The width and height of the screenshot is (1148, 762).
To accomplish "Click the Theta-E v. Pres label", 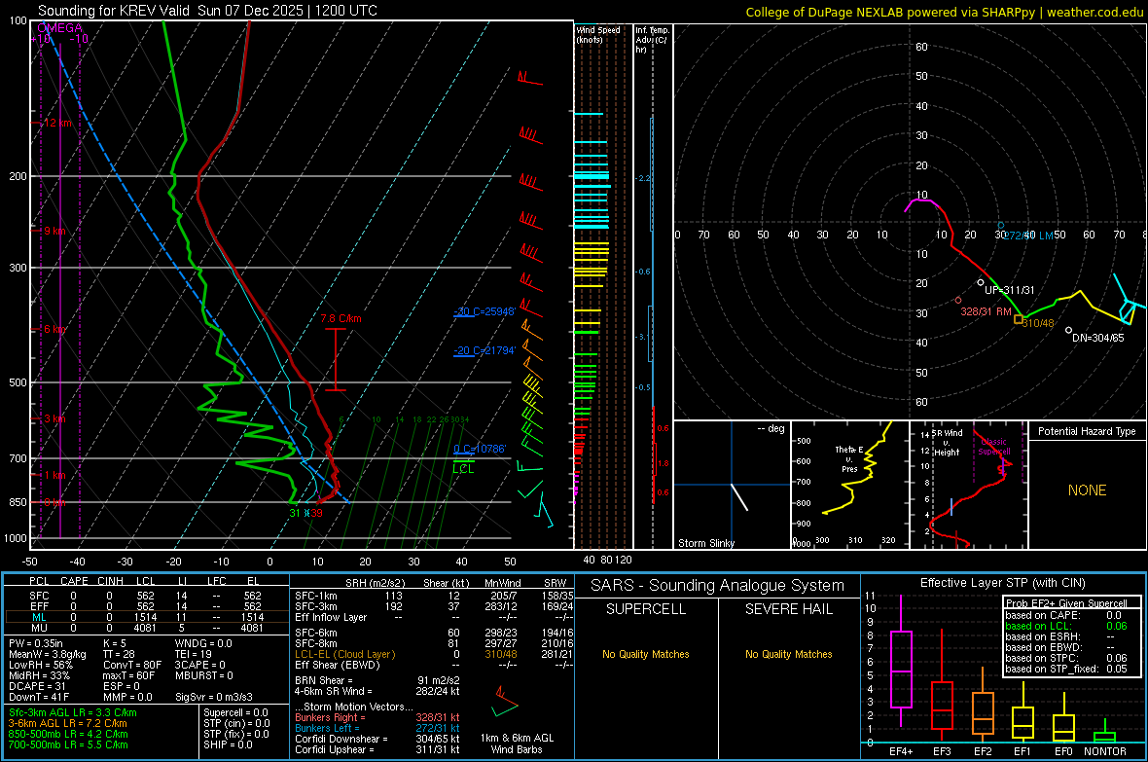I will (x=849, y=459).
